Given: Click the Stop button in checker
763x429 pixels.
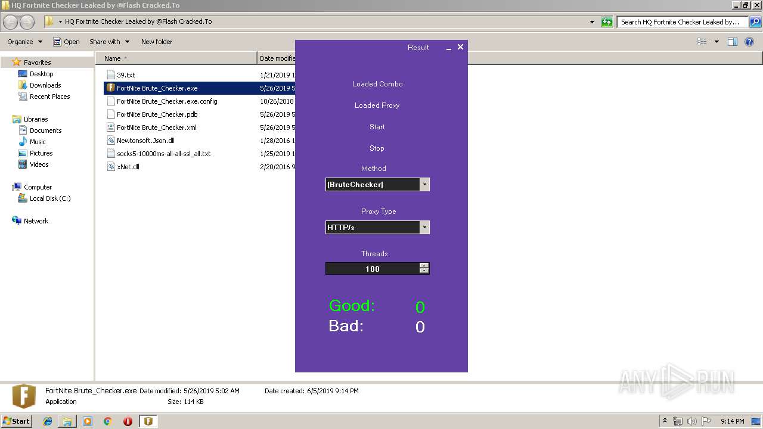Looking at the screenshot, I should pyautogui.click(x=377, y=148).
